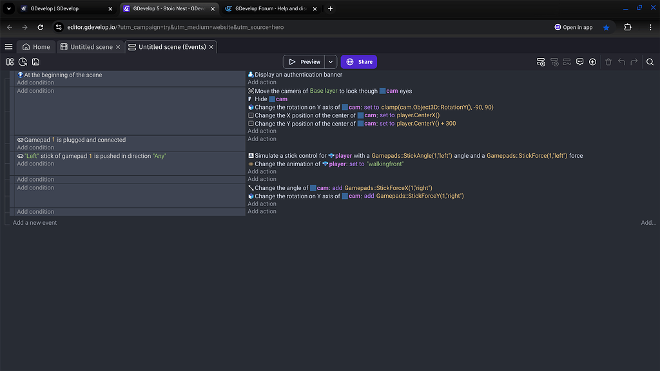
Task: Click the Open in app button
Action: (573, 28)
